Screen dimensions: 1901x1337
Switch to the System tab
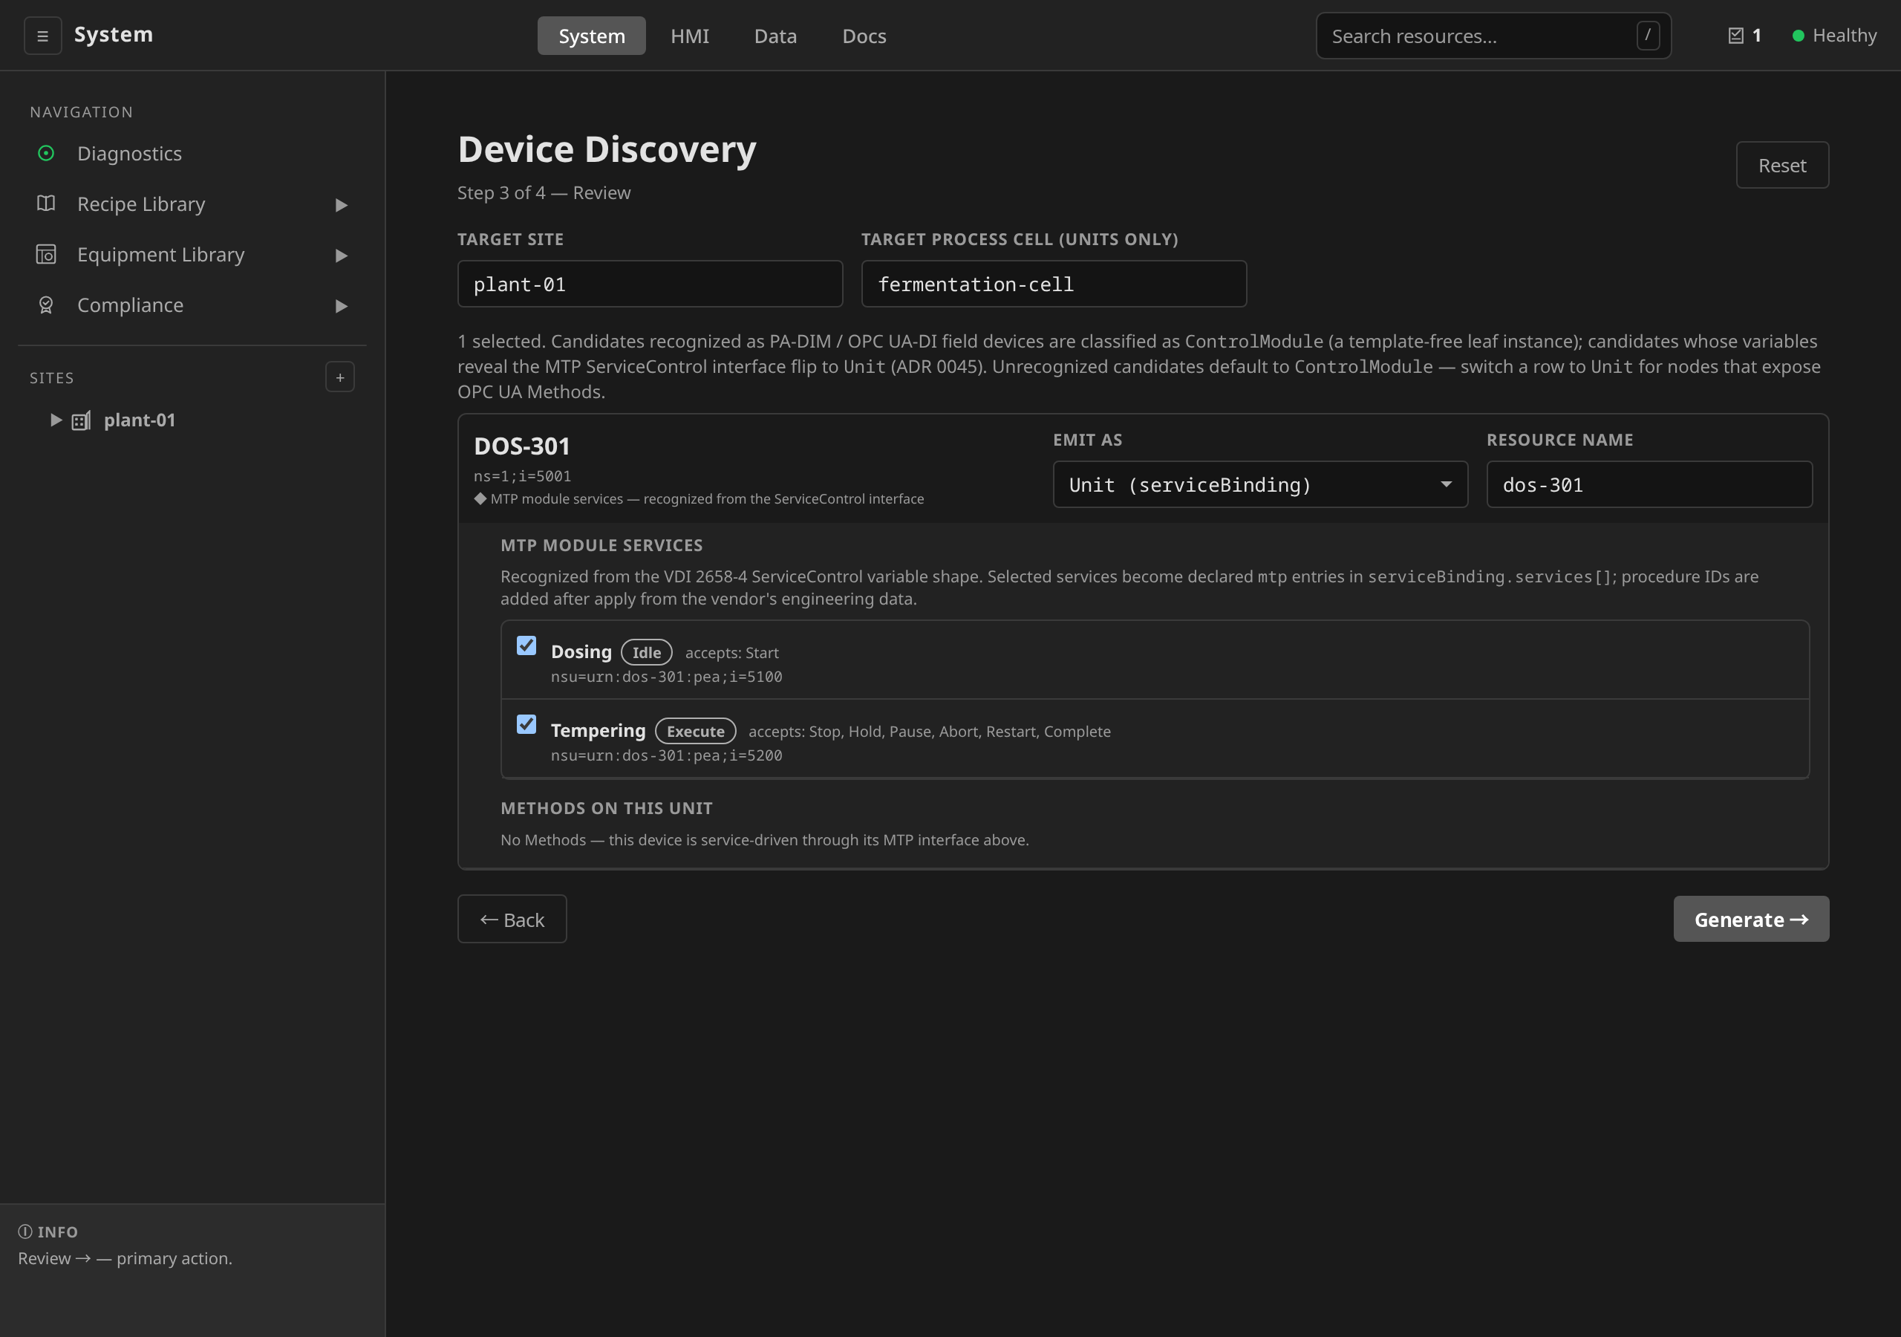click(591, 36)
